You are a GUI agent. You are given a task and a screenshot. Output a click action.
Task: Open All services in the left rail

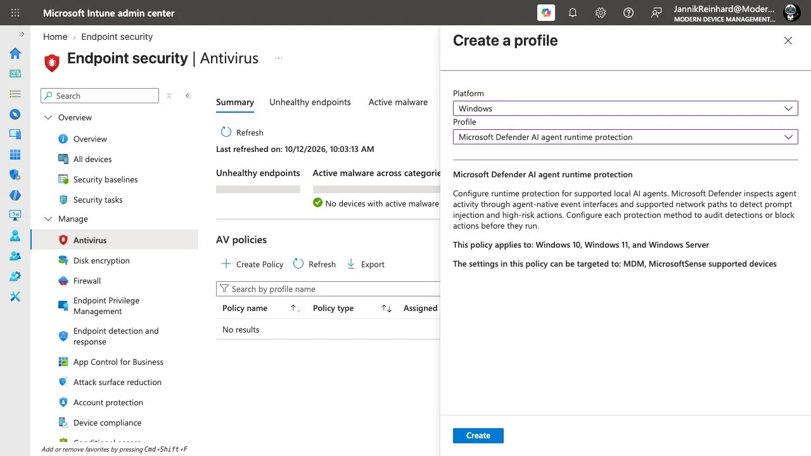coord(15,94)
